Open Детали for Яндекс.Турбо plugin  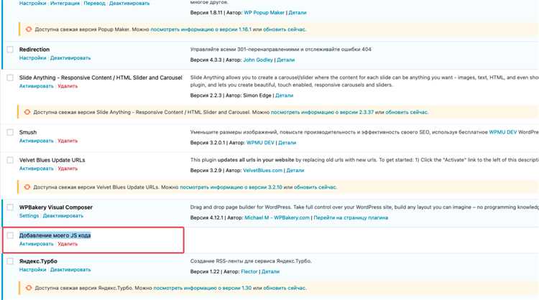pos(270,271)
